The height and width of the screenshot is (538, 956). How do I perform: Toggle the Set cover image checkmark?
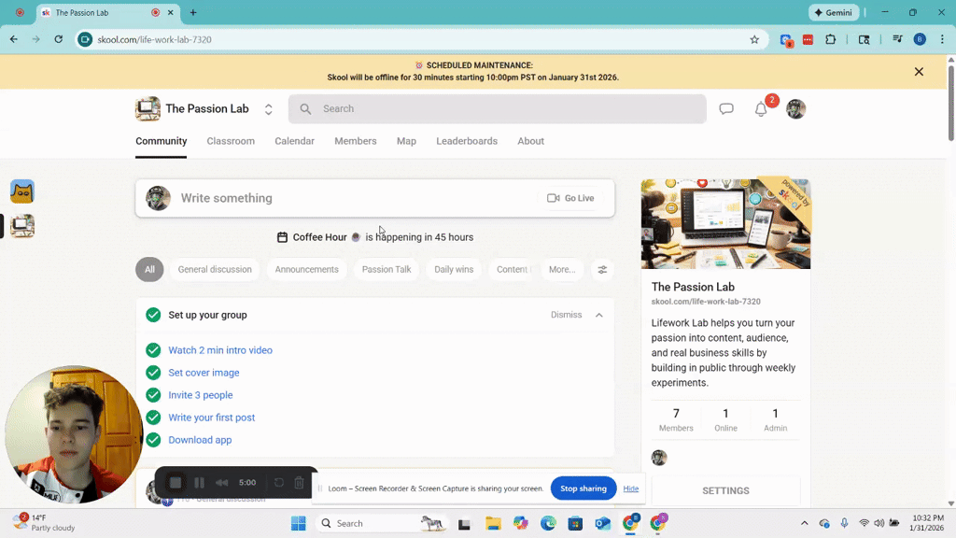pos(154,373)
